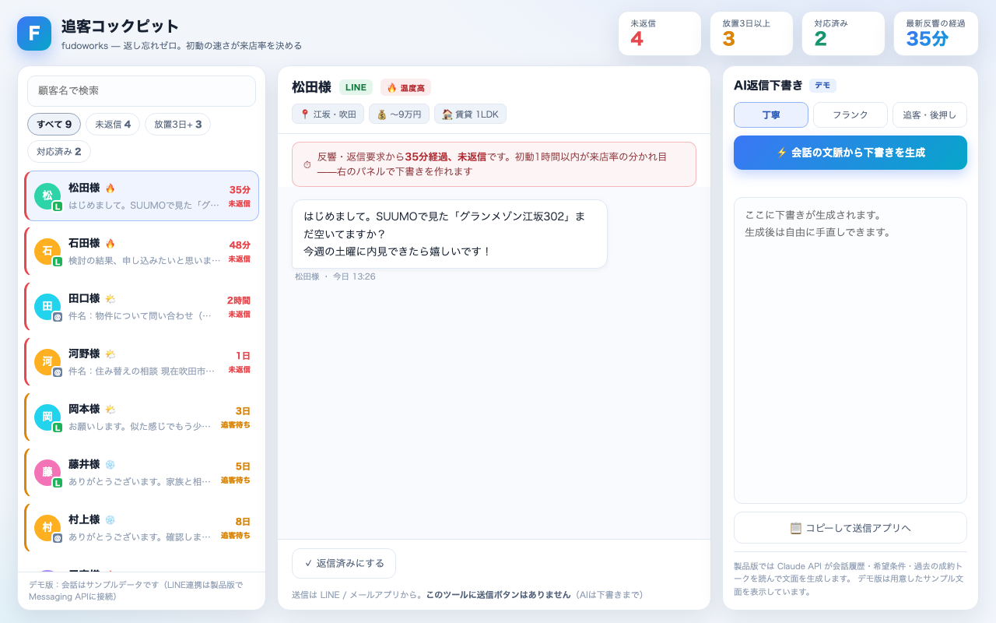Show all customers with すべて 9 filter
The width and height of the screenshot is (996, 623).
[x=54, y=125]
